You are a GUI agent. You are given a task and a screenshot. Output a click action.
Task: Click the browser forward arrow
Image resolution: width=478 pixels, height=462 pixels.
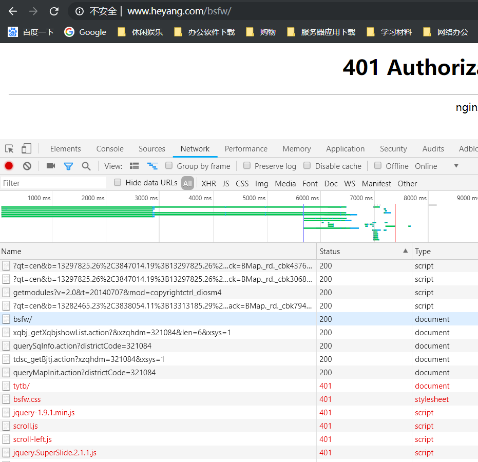pyautogui.click(x=33, y=11)
